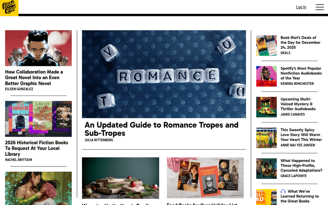
Task: Click the yellow taxi thumbnail image
Action: point(266,107)
